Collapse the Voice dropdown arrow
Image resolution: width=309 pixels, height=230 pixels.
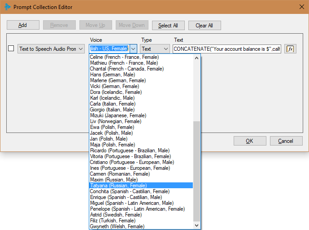[133, 49]
